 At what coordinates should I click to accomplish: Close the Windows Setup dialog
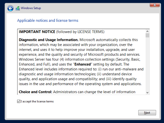coord(155,5)
